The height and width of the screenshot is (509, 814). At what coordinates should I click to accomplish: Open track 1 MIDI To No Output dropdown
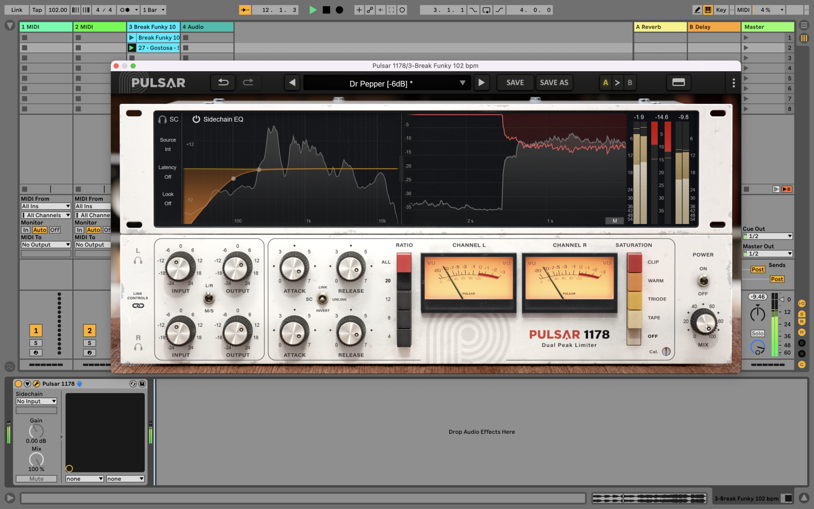tap(46, 245)
